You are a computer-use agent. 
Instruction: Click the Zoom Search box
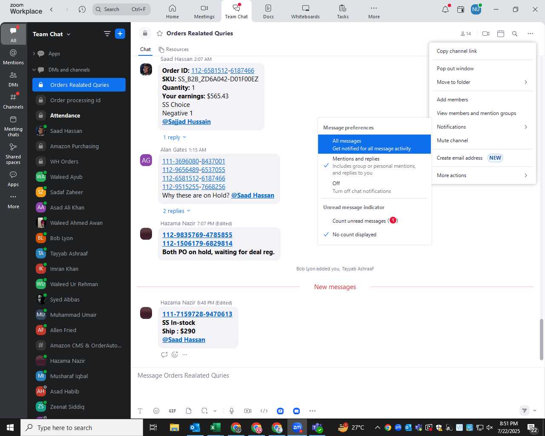tap(121, 9)
